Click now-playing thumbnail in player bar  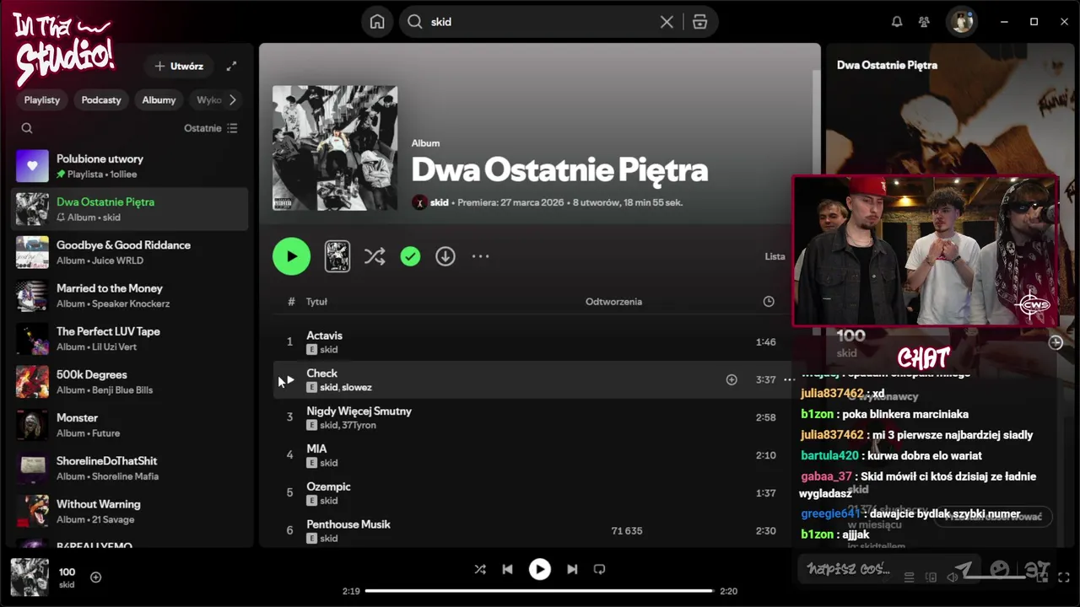click(x=29, y=577)
